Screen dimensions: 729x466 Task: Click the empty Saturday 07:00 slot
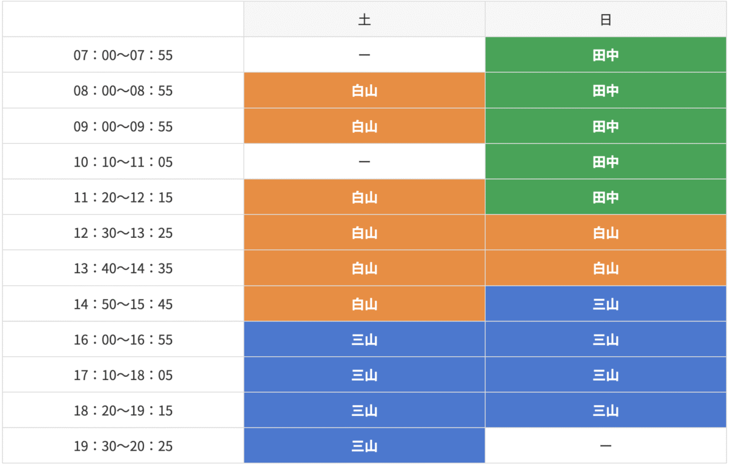coord(364,55)
